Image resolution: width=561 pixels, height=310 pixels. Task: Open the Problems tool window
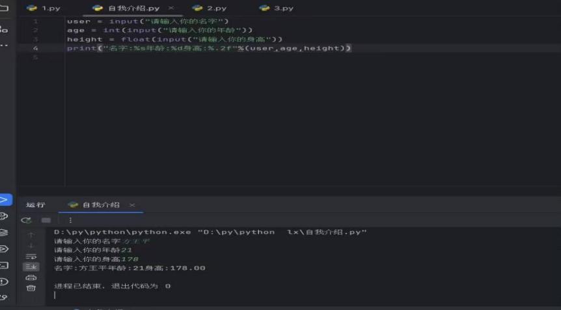(x=4, y=281)
